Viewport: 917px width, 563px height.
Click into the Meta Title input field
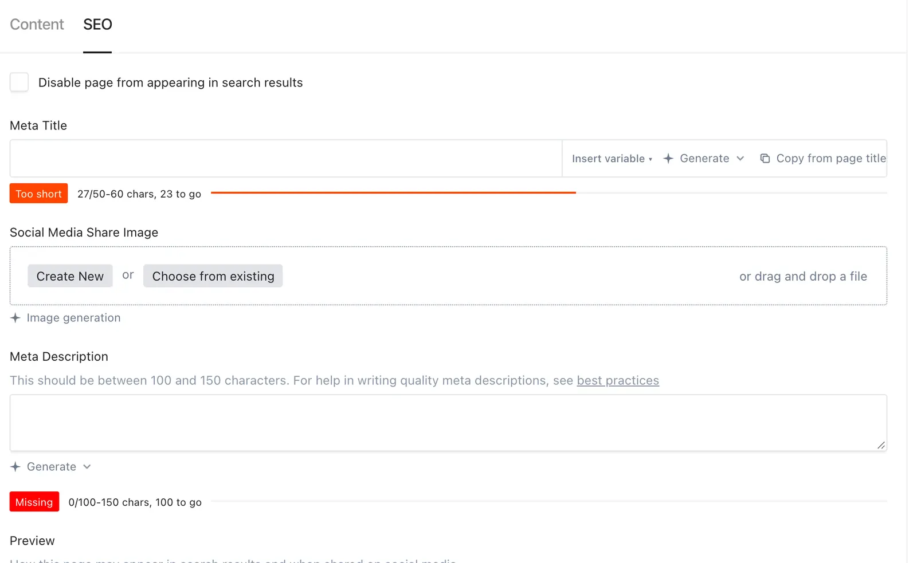tap(286, 158)
